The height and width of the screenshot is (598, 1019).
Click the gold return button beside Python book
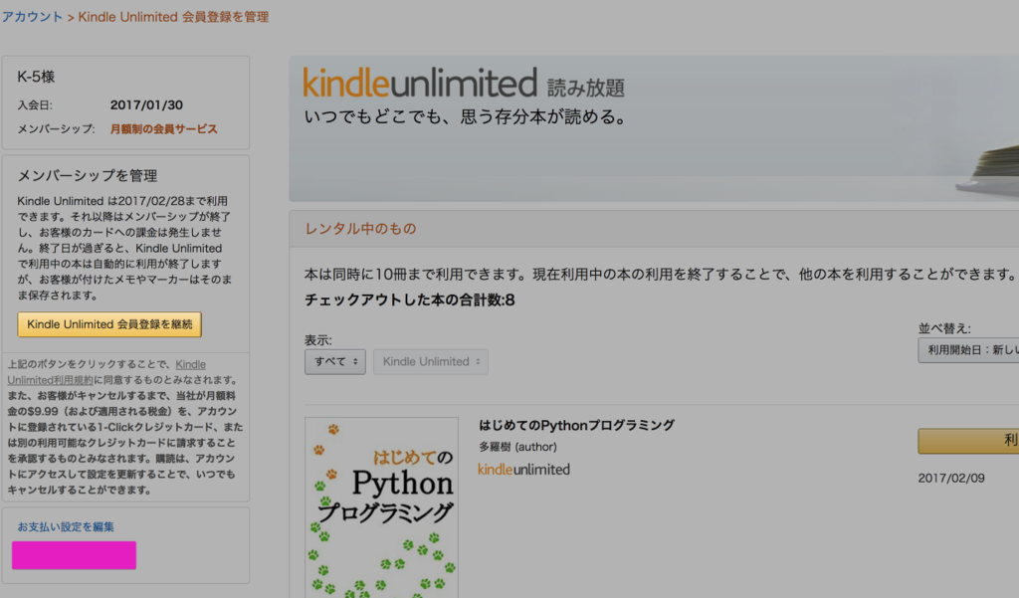point(968,441)
